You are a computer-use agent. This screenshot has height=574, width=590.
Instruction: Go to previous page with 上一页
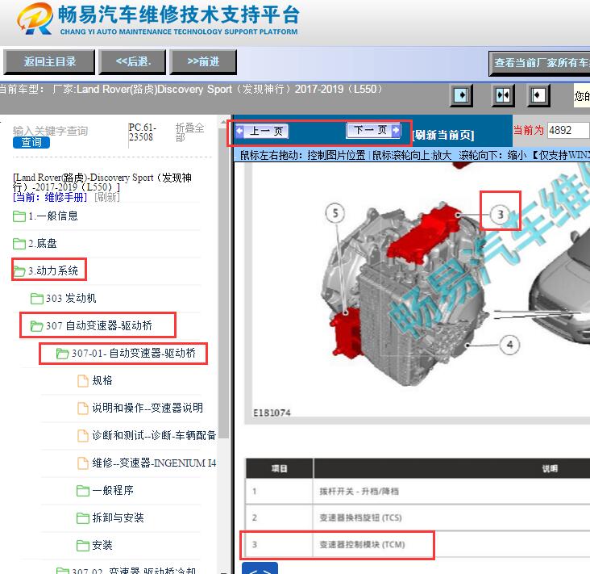[x=262, y=131]
